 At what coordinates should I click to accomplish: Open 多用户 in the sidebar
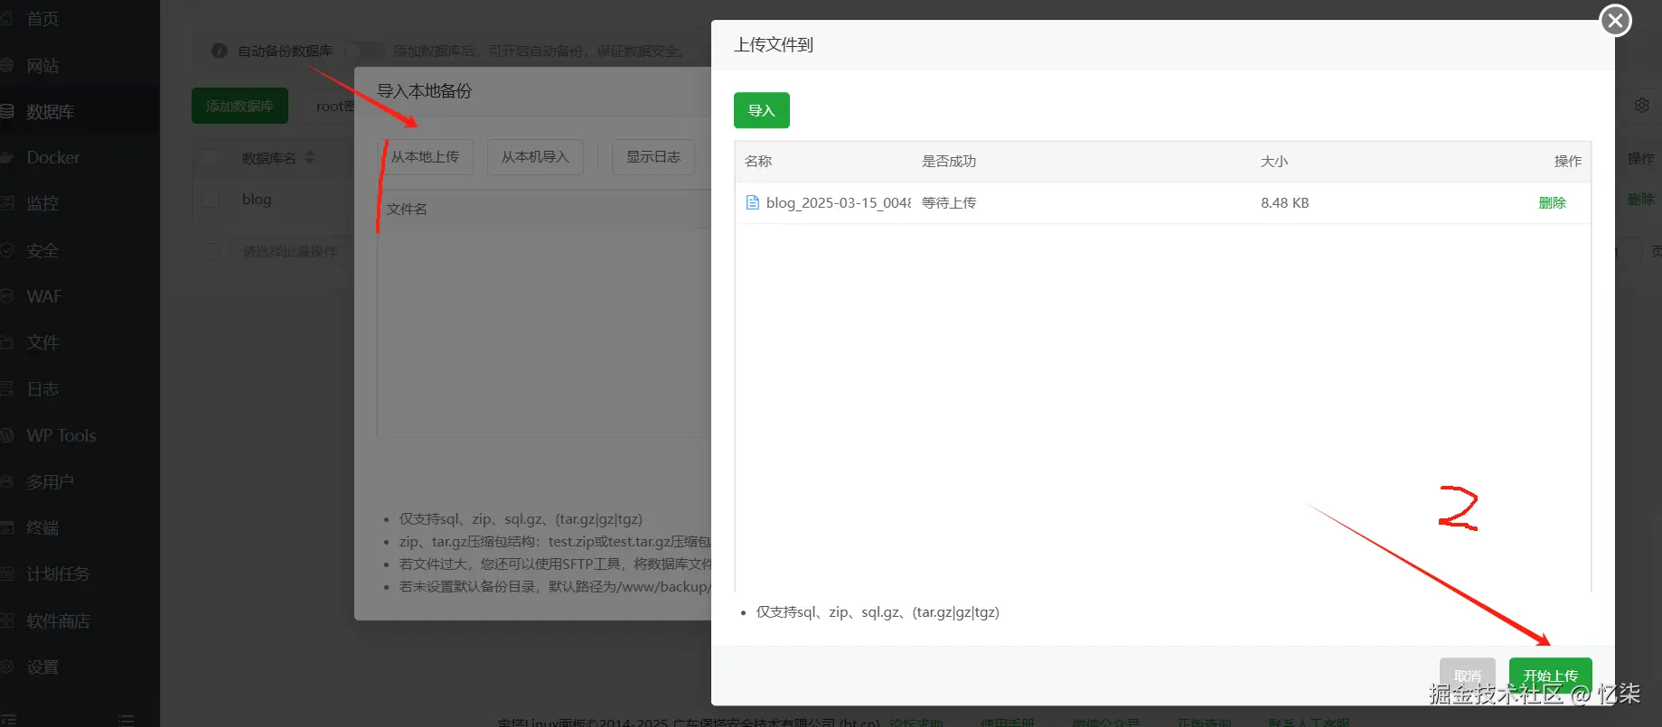tap(50, 481)
